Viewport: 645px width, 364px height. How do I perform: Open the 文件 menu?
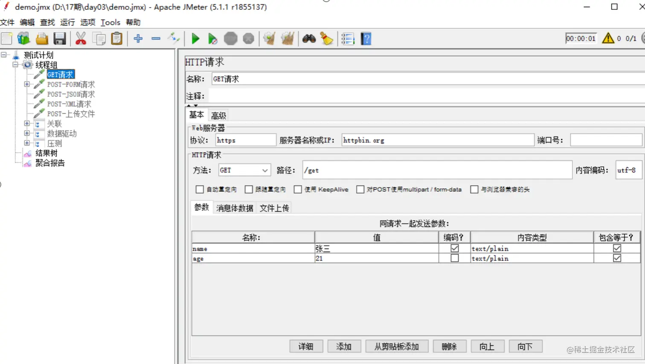coord(7,22)
